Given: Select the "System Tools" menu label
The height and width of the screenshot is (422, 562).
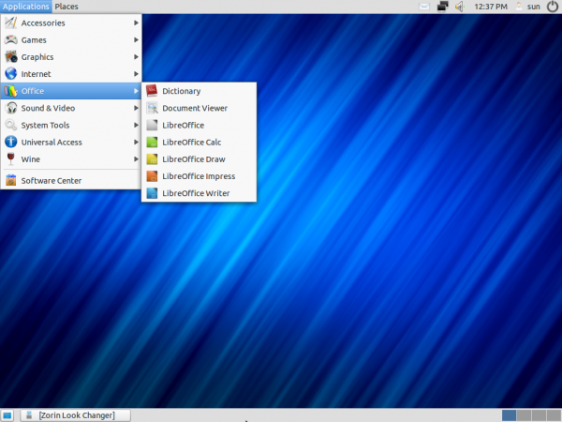Looking at the screenshot, I should [x=45, y=126].
